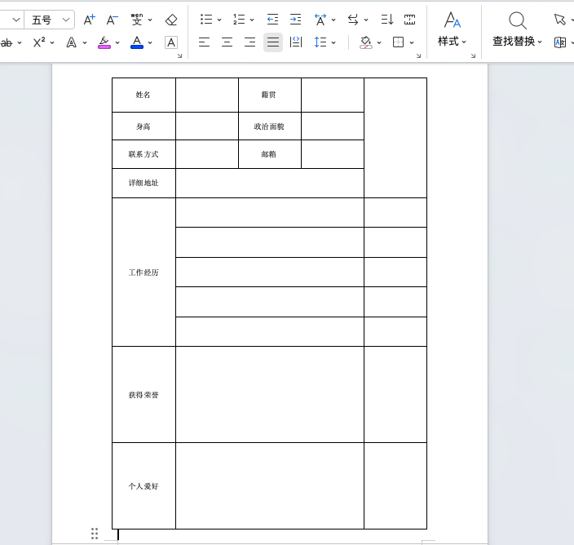Click the 获得荣誉 table cell
The image size is (574, 545).
pos(143,394)
